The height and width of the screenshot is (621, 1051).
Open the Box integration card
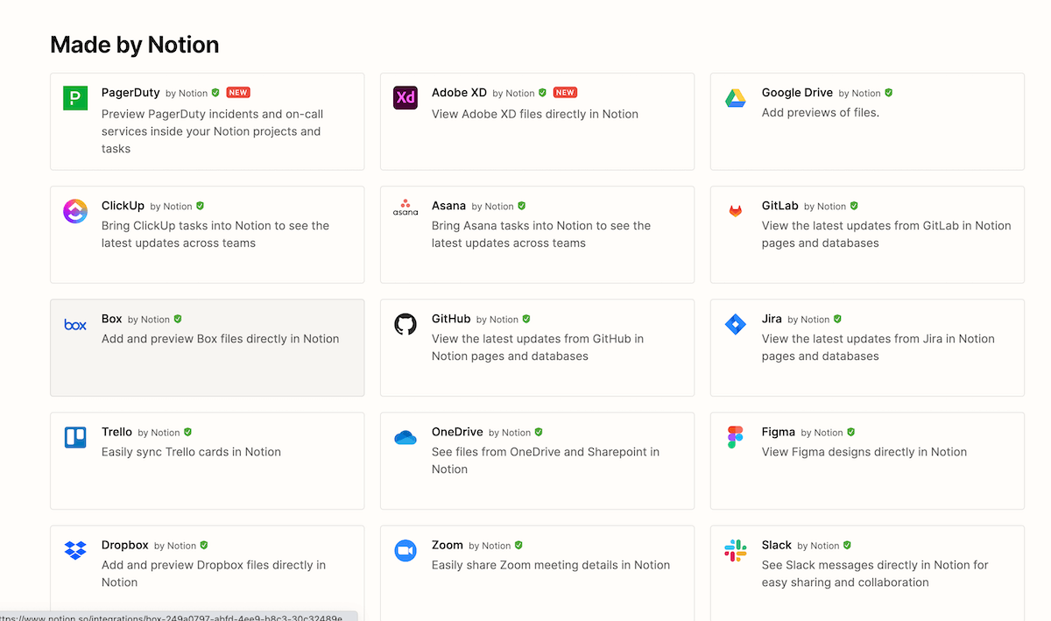click(207, 347)
